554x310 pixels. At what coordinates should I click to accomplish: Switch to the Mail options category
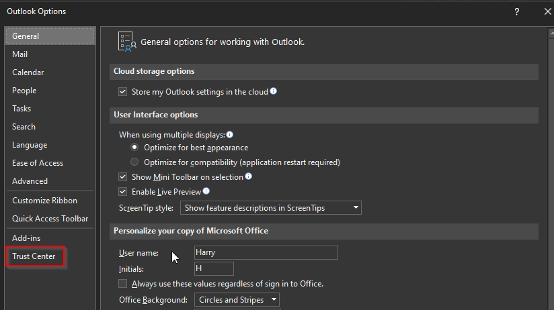pos(20,54)
